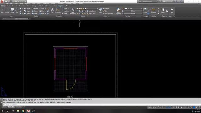Click the Paste clipboard tool
This screenshot has height=113, width=201.
click(163, 10)
